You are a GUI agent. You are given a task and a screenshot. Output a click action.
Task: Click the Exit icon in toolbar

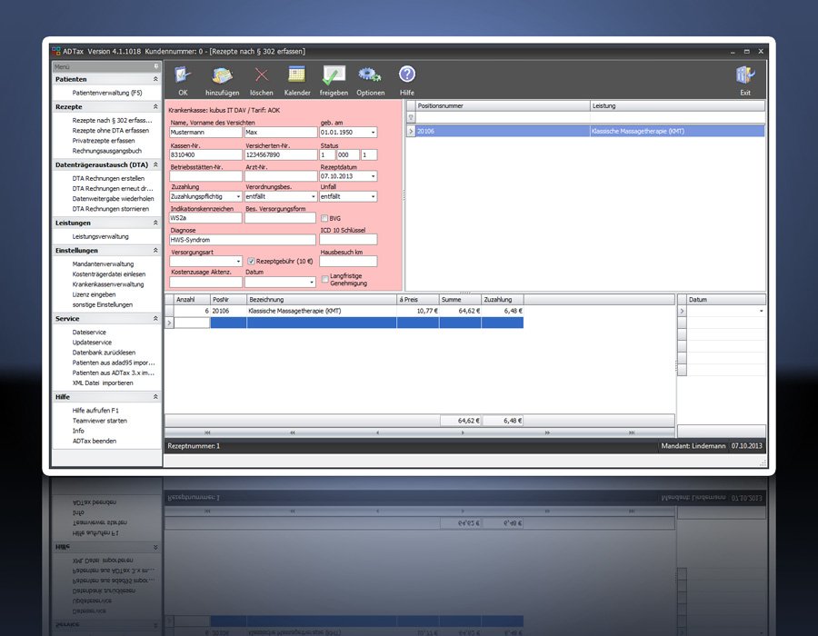pos(745,75)
